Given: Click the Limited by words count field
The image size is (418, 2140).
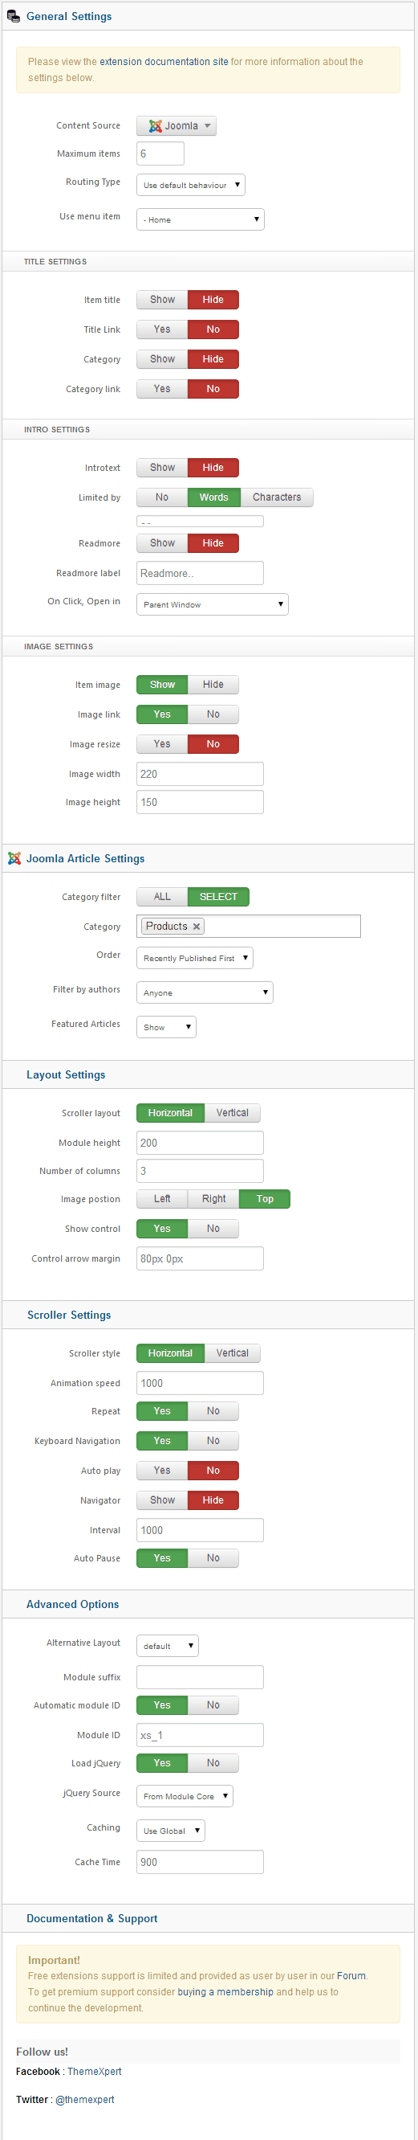Looking at the screenshot, I should click(200, 522).
